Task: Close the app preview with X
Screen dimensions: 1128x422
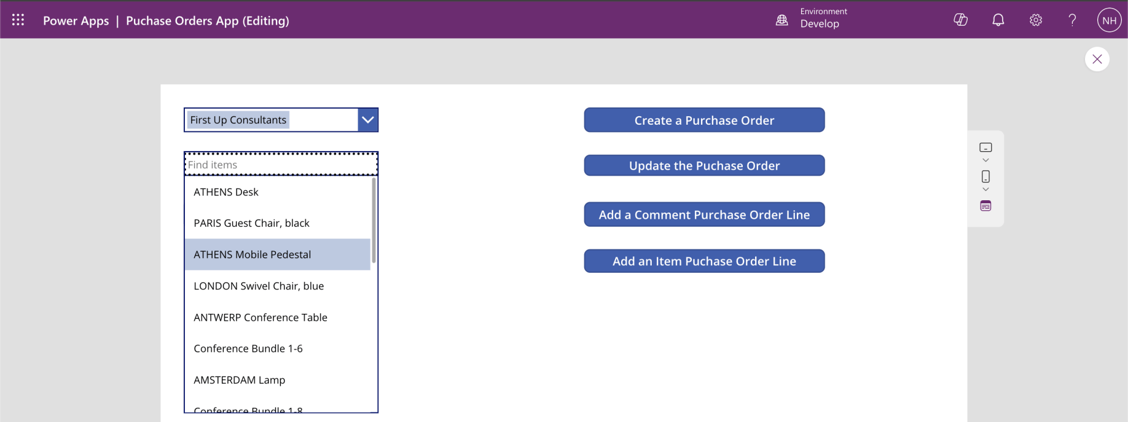Action: (1097, 60)
